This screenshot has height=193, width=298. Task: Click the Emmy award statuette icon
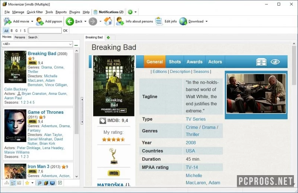click(x=114, y=156)
